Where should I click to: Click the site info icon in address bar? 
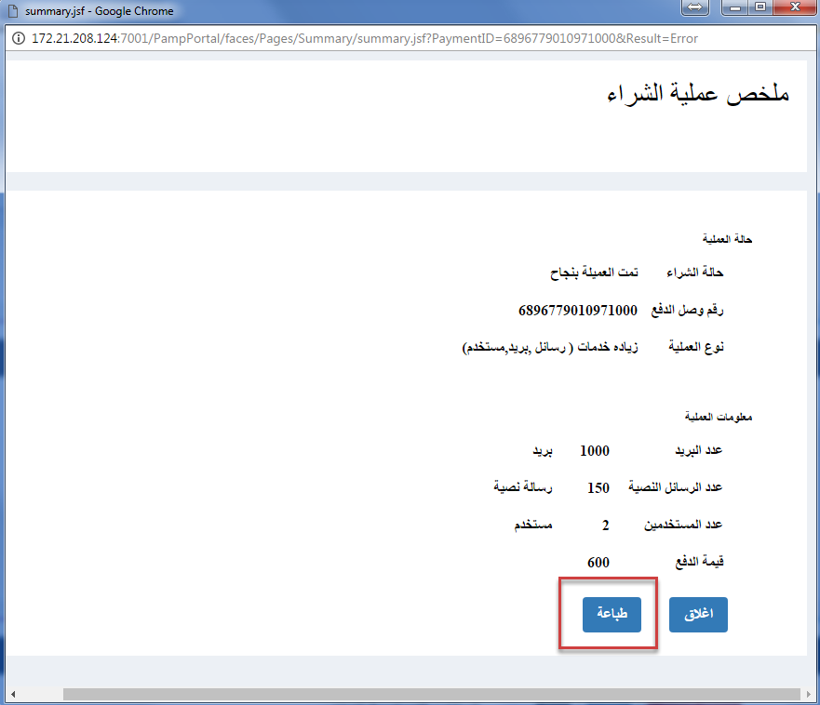click(x=19, y=38)
